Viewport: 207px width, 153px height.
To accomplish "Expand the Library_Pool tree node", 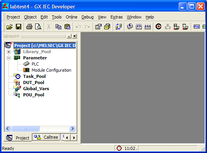I will (x=8, y=52).
